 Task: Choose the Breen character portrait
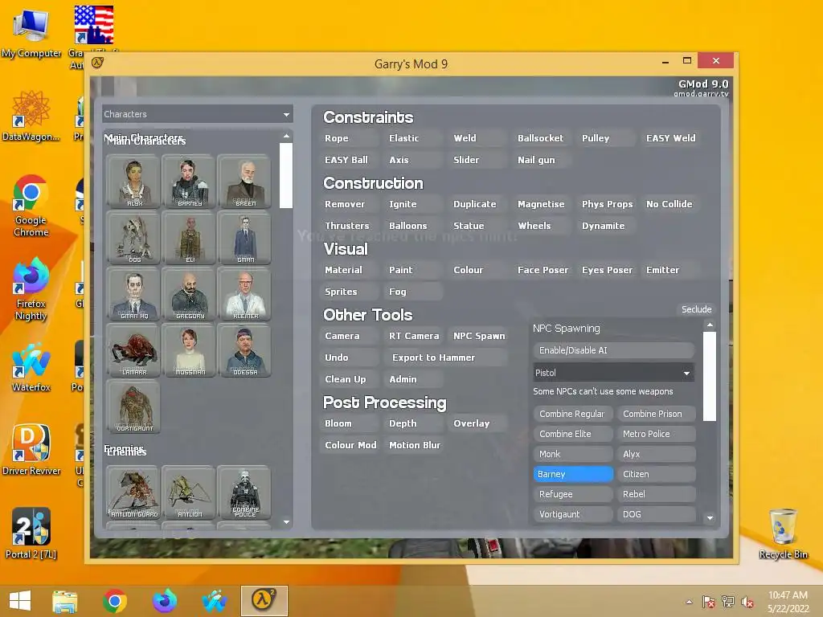(244, 182)
